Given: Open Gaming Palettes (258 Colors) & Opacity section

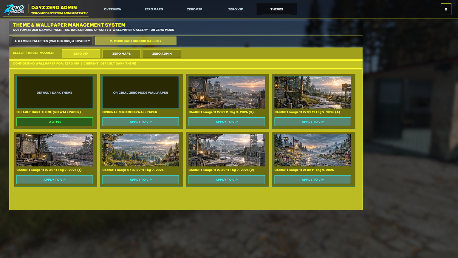Looking at the screenshot, I should pos(52,41).
